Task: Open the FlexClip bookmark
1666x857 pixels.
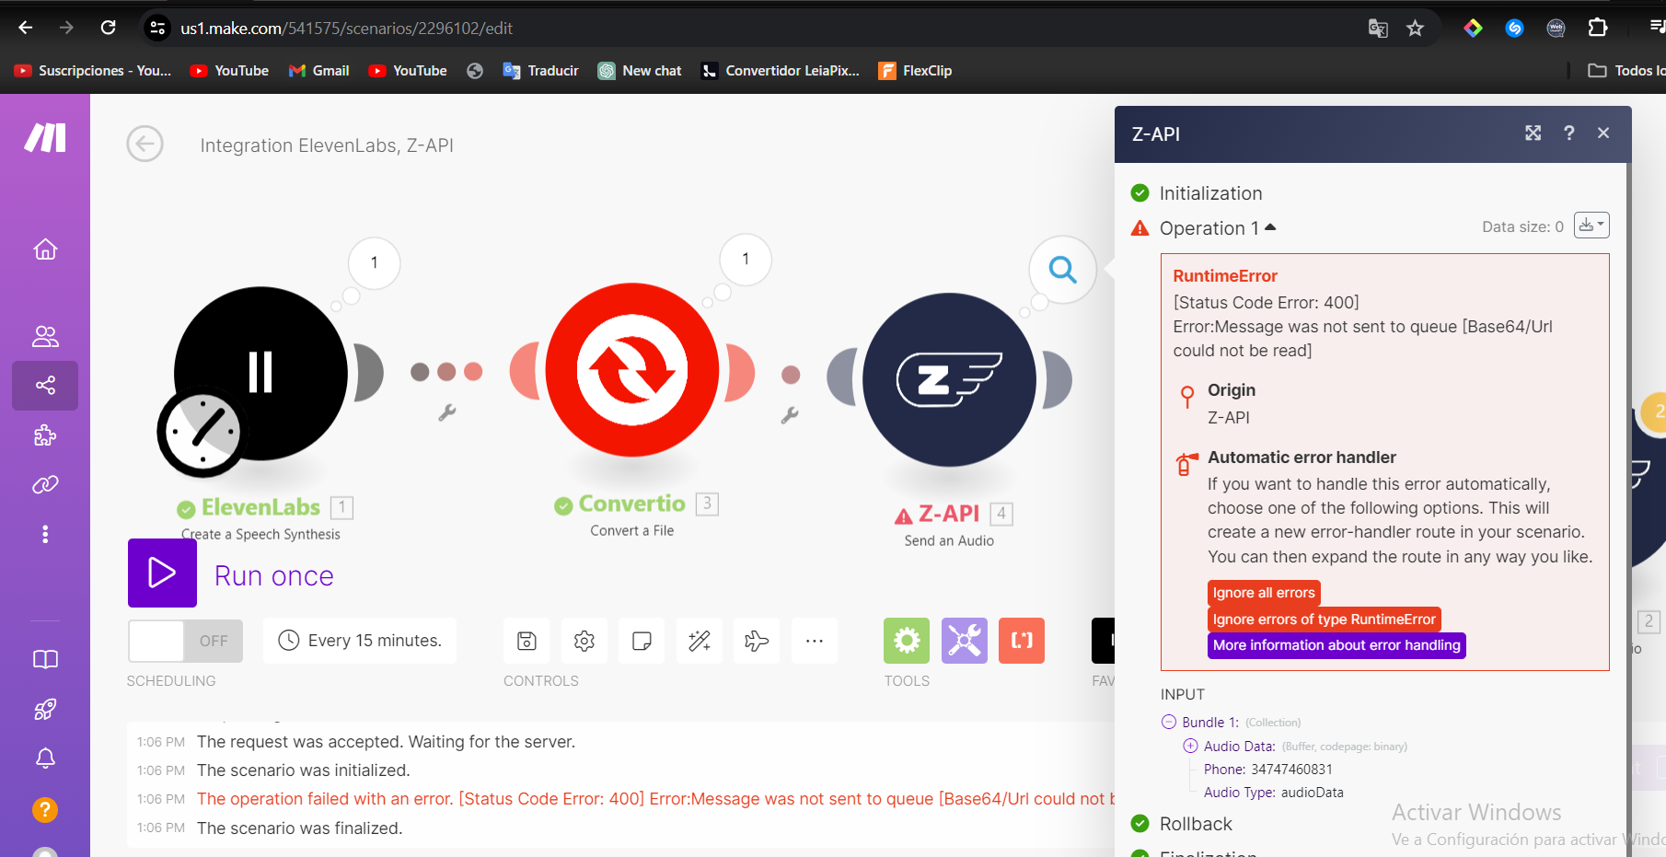Action: [915, 71]
